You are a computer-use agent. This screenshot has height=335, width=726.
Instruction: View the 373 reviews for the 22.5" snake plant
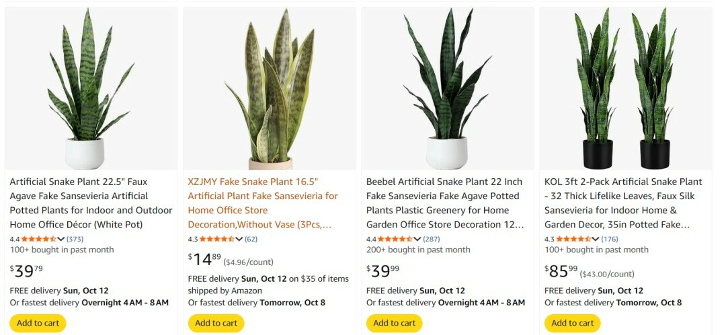pyautogui.click(x=75, y=239)
